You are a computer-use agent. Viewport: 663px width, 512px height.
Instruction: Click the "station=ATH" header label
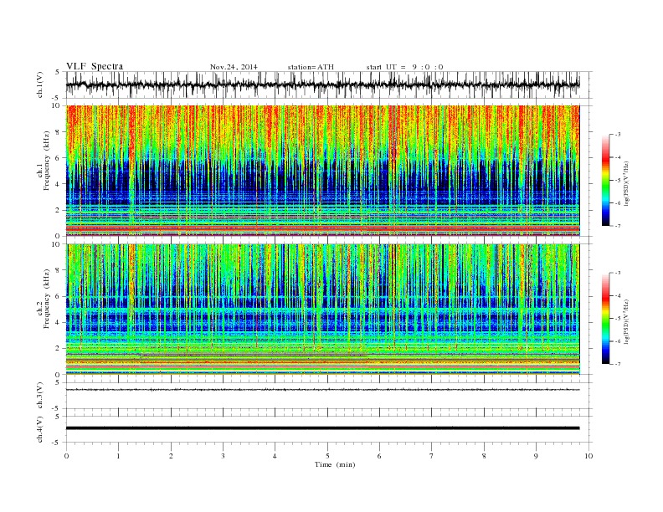click(311, 67)
